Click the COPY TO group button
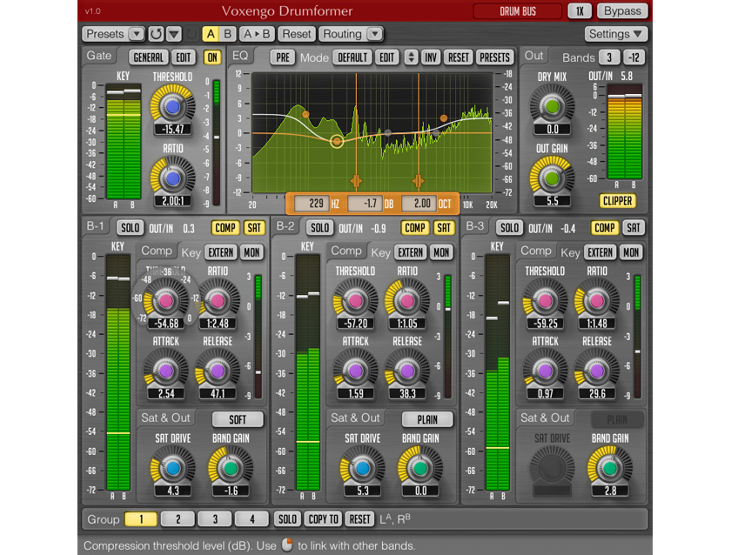Image resolution: width=731 pixels, height=555 pixels. pos(324,519)
